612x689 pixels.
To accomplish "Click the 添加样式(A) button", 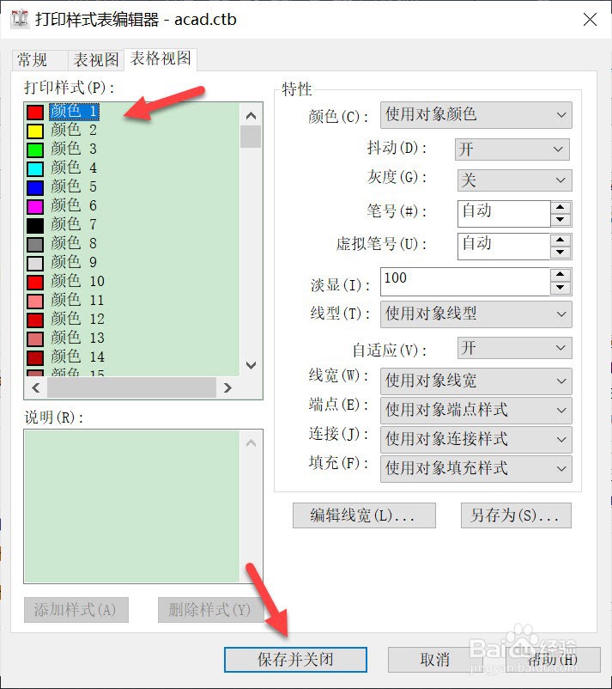I will tap(76, 610).
